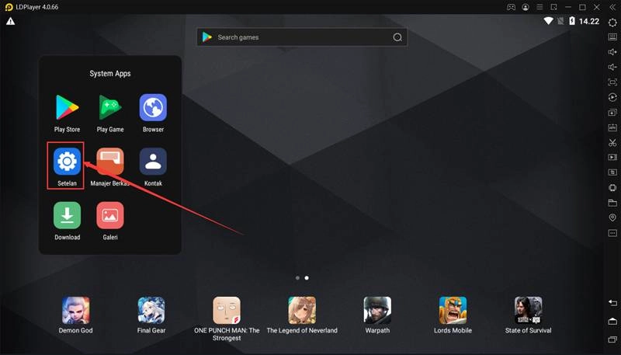
Task: Click the Android home button in sidebar
Action: coord(612,321)
